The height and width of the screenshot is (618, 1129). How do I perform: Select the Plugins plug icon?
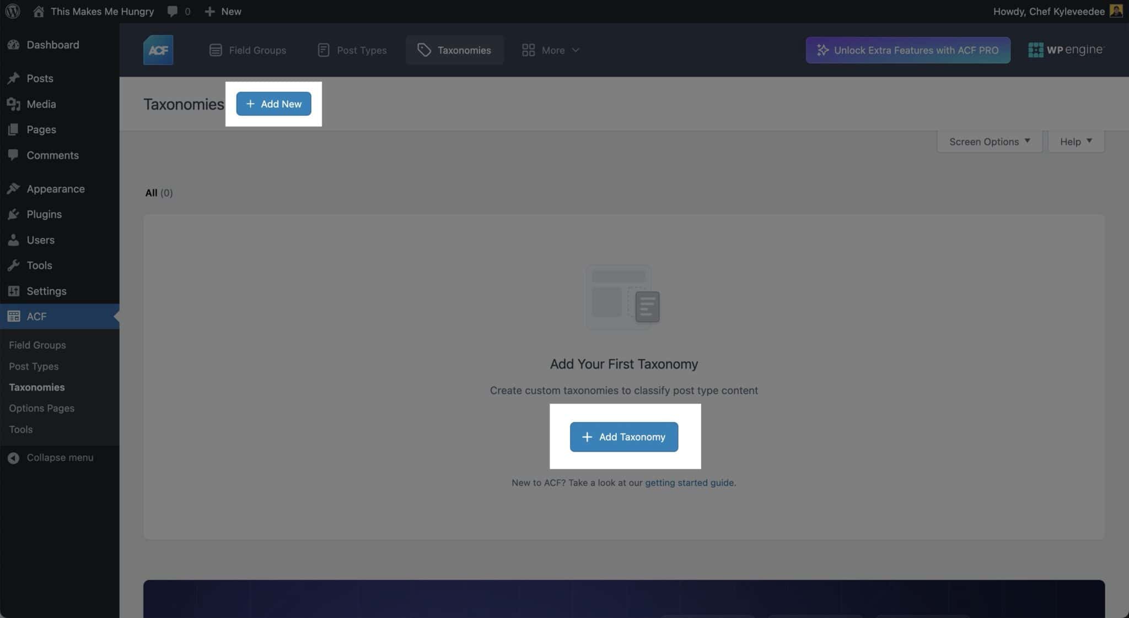click(x=14, y=214)
